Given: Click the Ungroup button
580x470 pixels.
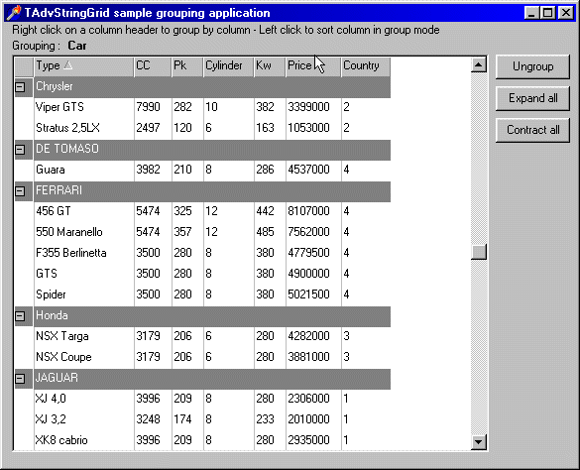Looking at the screenshot, I should [532, 66].
